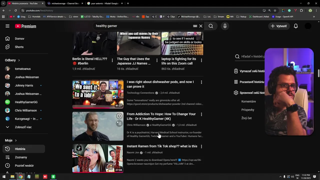This screenshot has width=320, height=180.
Task: Open the notifications bell
Action: tap(296, 26)
